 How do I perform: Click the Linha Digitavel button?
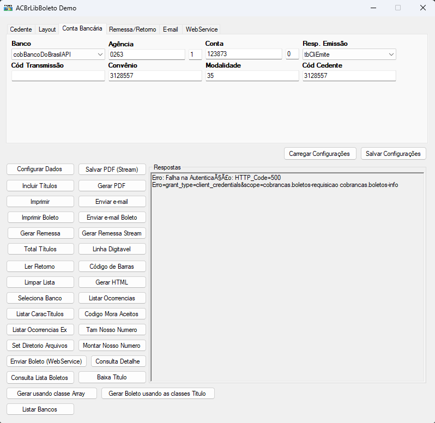pyautogui.click(x=112, y=249)
